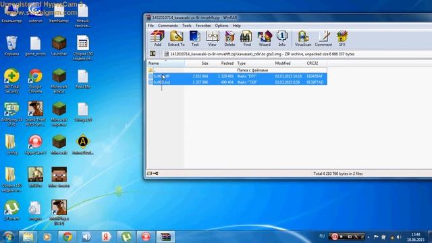Sort files by the Size column header
Viewport: 432px width, 243px height.
coord(197,63)
